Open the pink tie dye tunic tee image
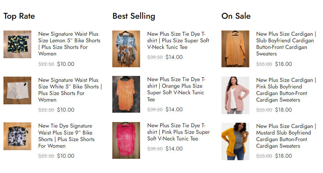Screen dimensions: 323x173 [x=126, y=140]
